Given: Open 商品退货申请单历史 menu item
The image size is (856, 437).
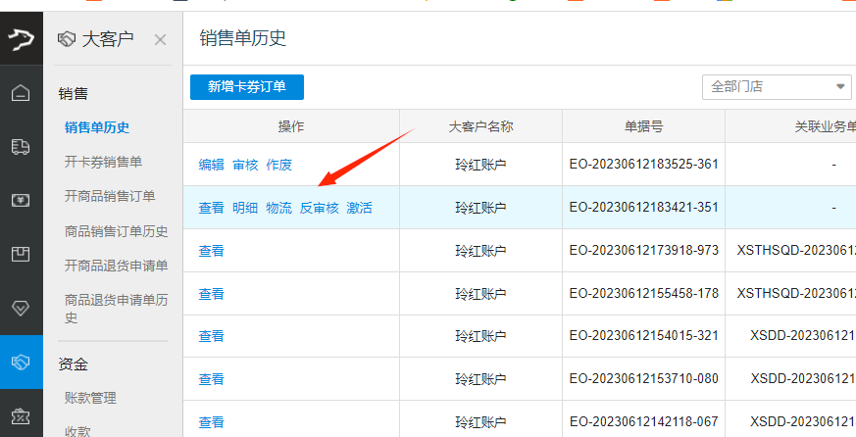Looking at the screenshot, I should pyautogui.click(x=117, y=309).
